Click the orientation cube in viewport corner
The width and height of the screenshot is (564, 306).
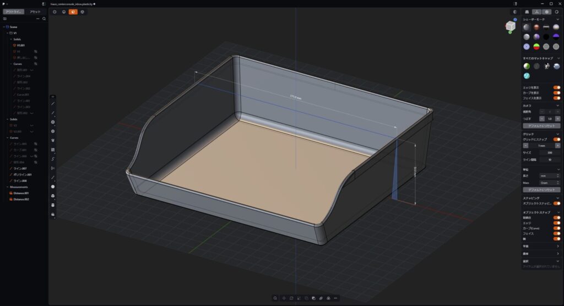(x=511, y=26)
